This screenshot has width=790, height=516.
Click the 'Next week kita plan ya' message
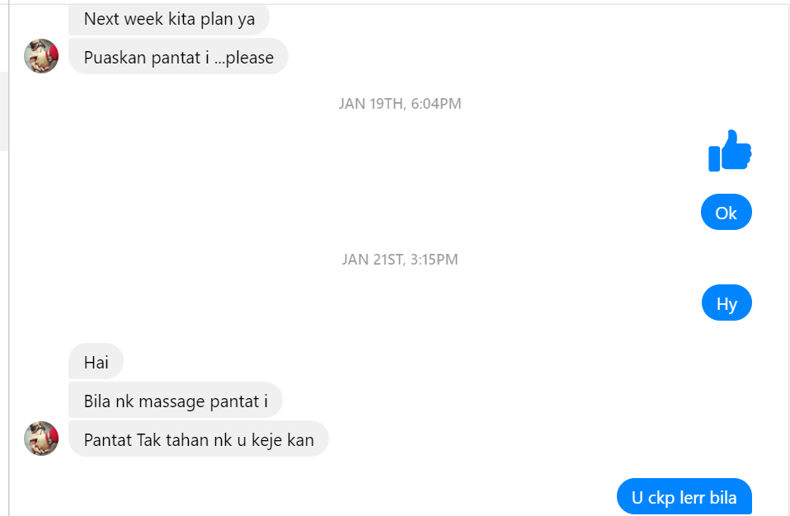(x=169, y=19)
